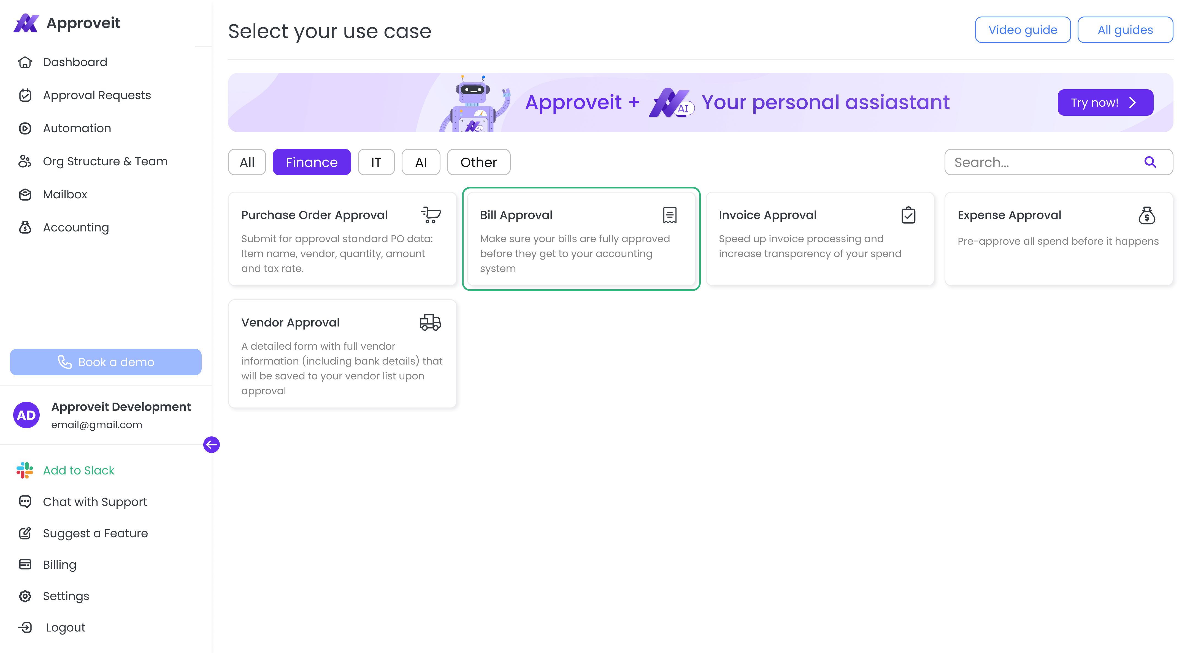Click the robot mascot in the banner
1190x653 pixels.
475,104
